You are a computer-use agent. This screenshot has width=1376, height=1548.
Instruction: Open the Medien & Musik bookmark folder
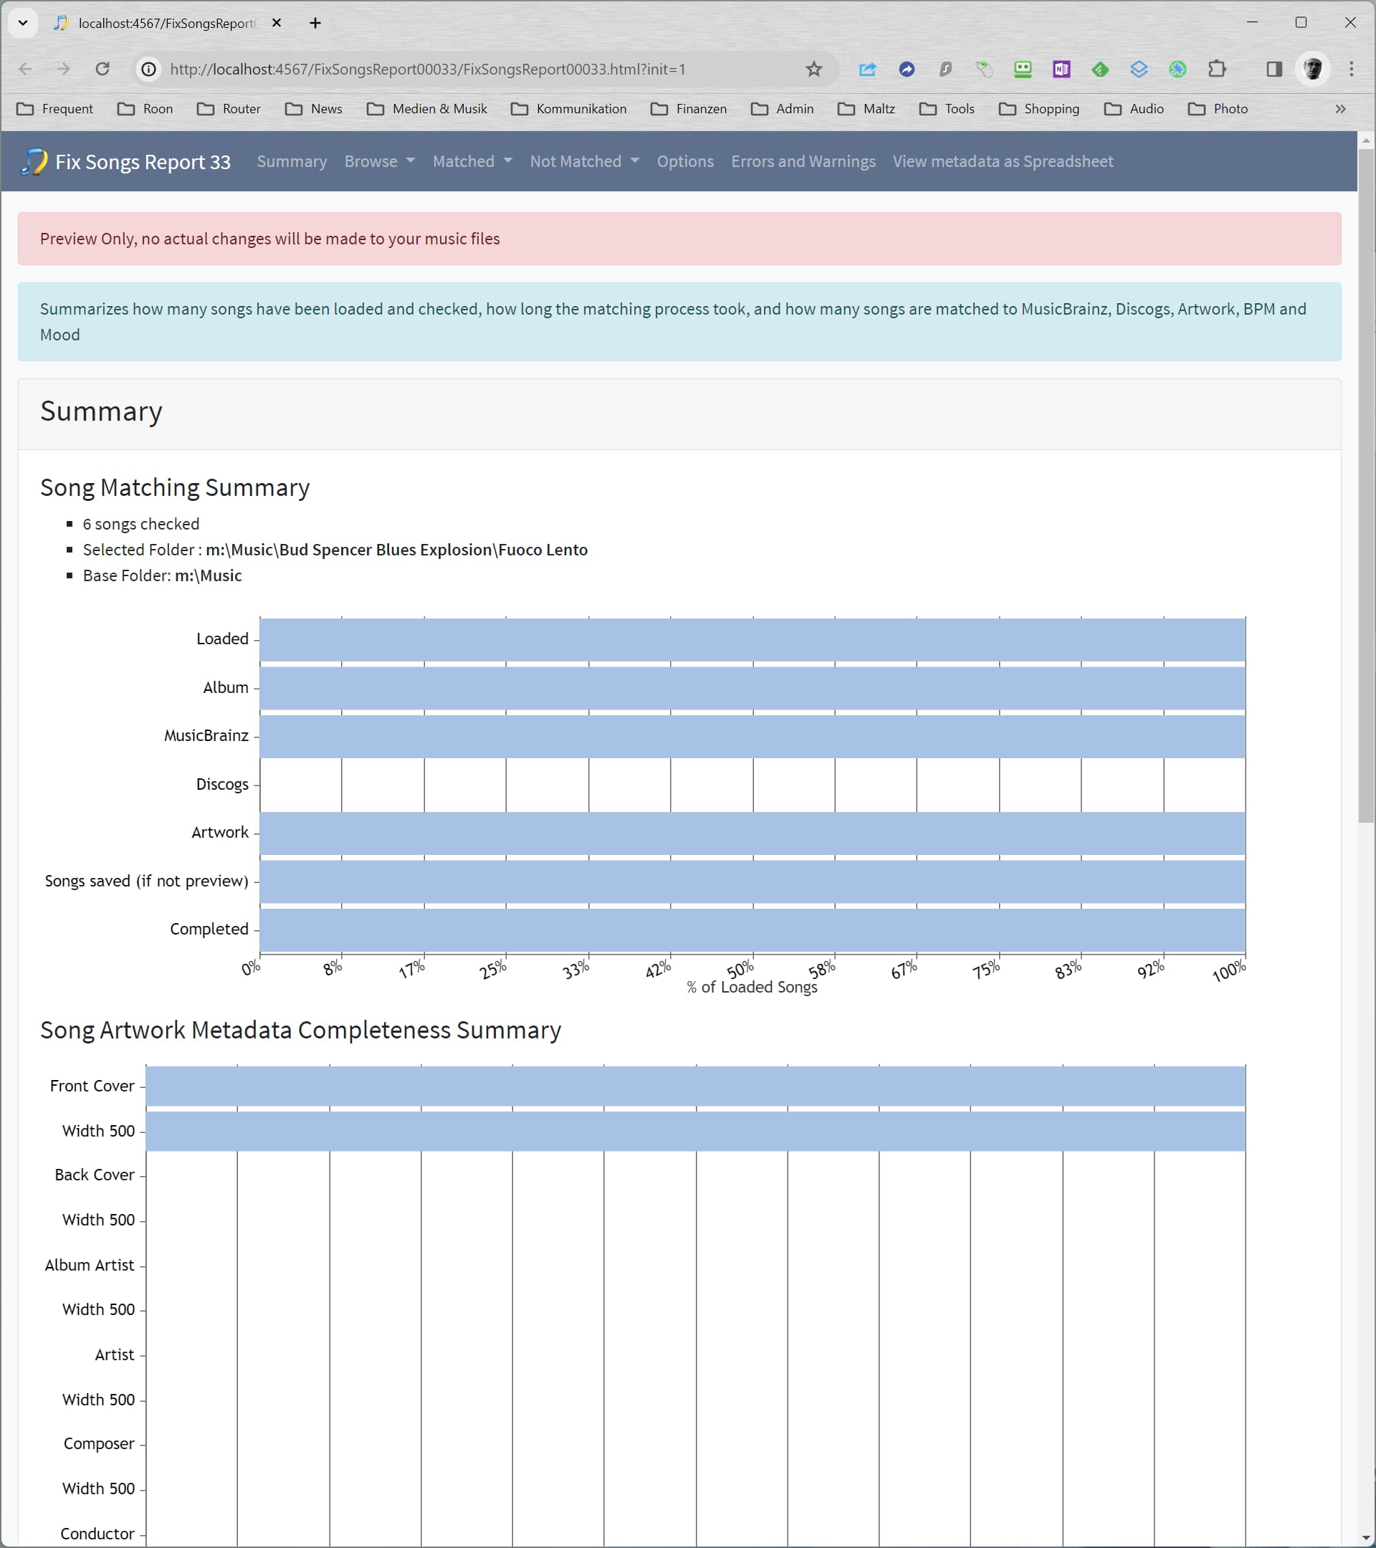coord(427,108)
